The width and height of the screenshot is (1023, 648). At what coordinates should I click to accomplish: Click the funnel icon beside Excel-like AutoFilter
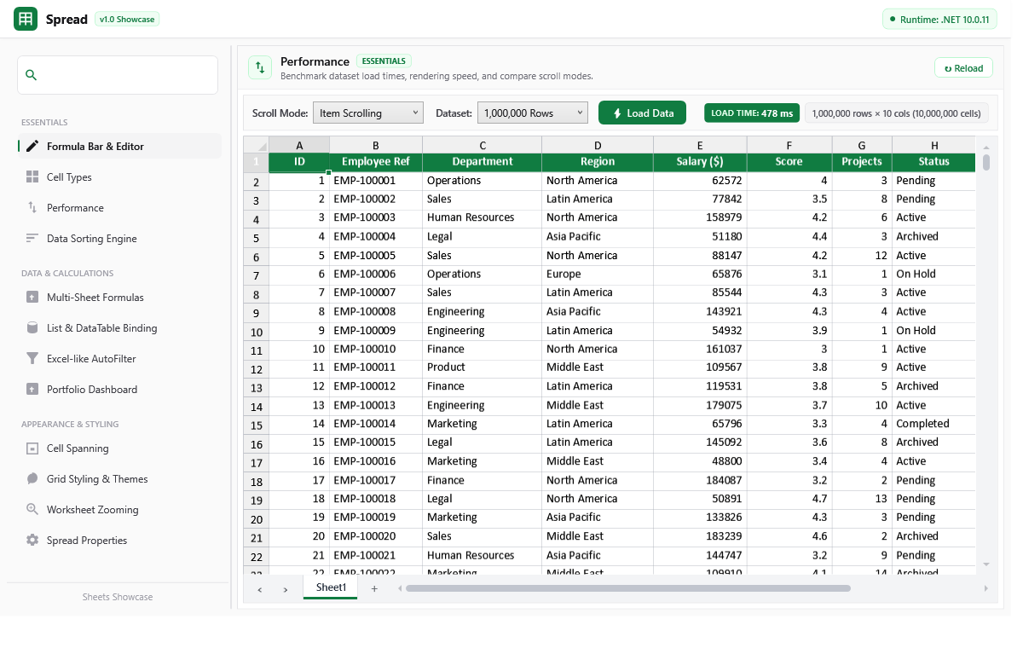click(32, 359)
